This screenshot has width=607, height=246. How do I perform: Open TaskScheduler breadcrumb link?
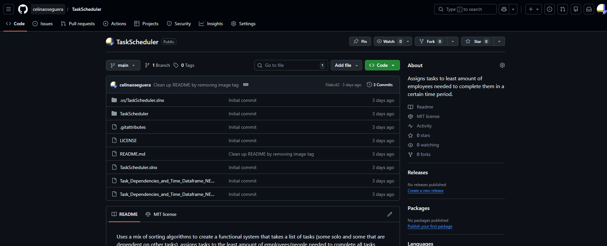click(87, 9)
